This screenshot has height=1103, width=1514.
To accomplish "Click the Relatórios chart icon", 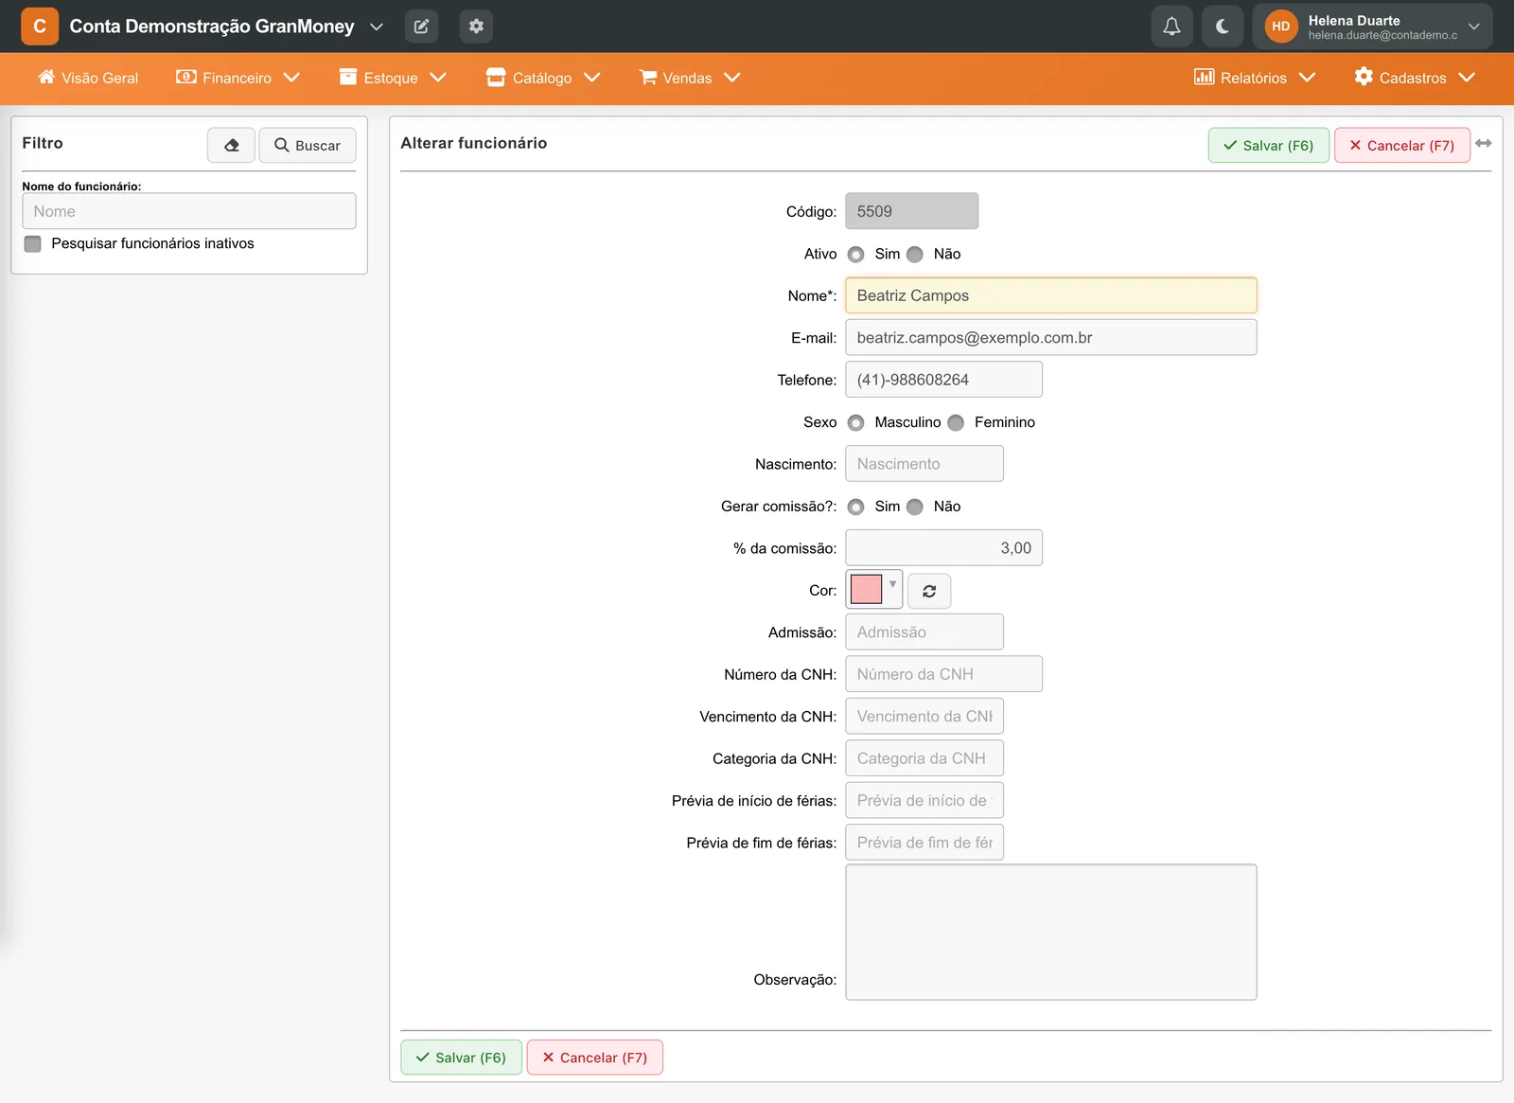I will click(x=1204, y=77).
